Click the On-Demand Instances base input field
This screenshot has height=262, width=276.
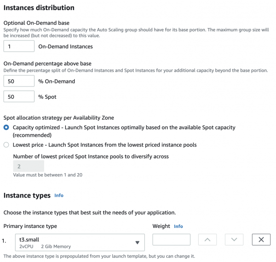tap(19, 46)
